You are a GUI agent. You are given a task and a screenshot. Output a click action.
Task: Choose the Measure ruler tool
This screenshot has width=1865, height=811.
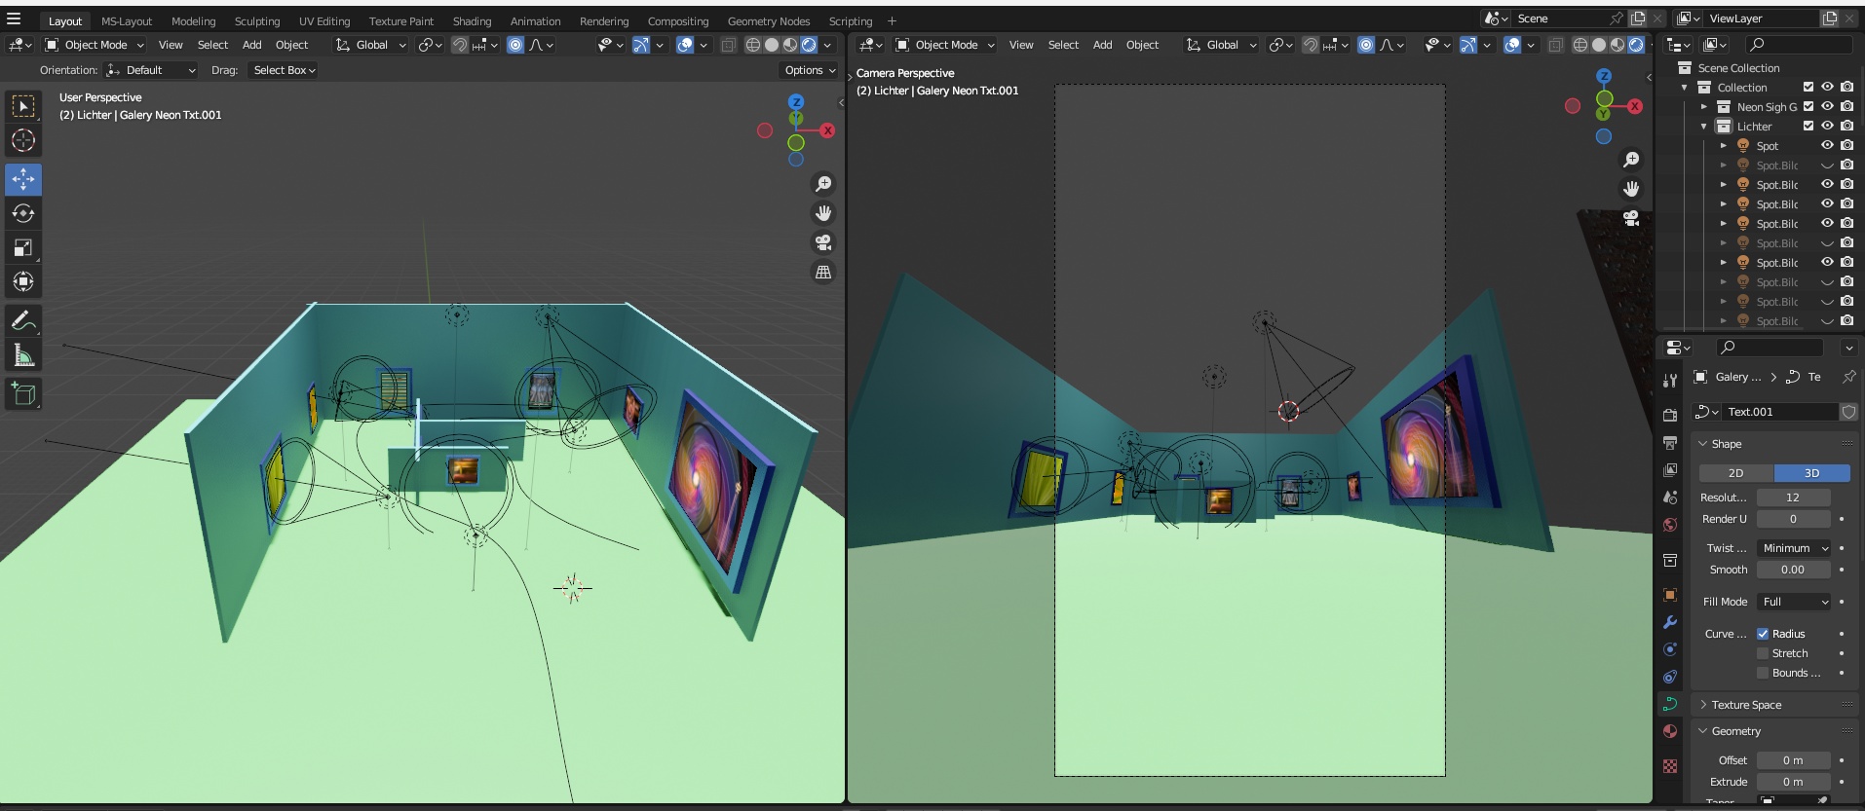click(x=23, y=355)
